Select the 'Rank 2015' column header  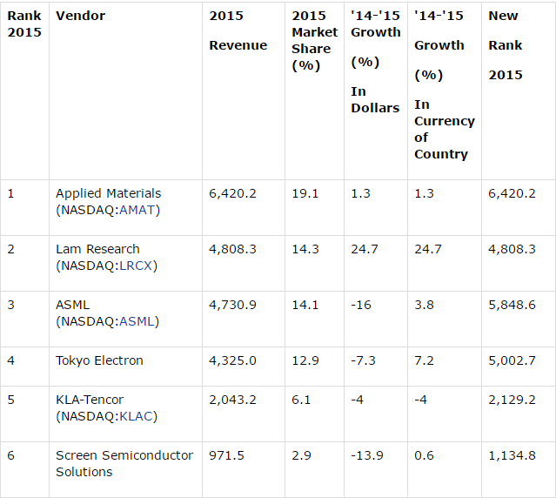pyautogui.click(x=24, y=24)
